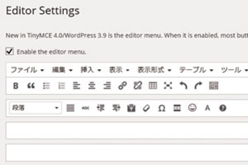The height and width of the screenshot is (165, 248).
Task: Insert a table from toolbar
Action: (153, 86)
